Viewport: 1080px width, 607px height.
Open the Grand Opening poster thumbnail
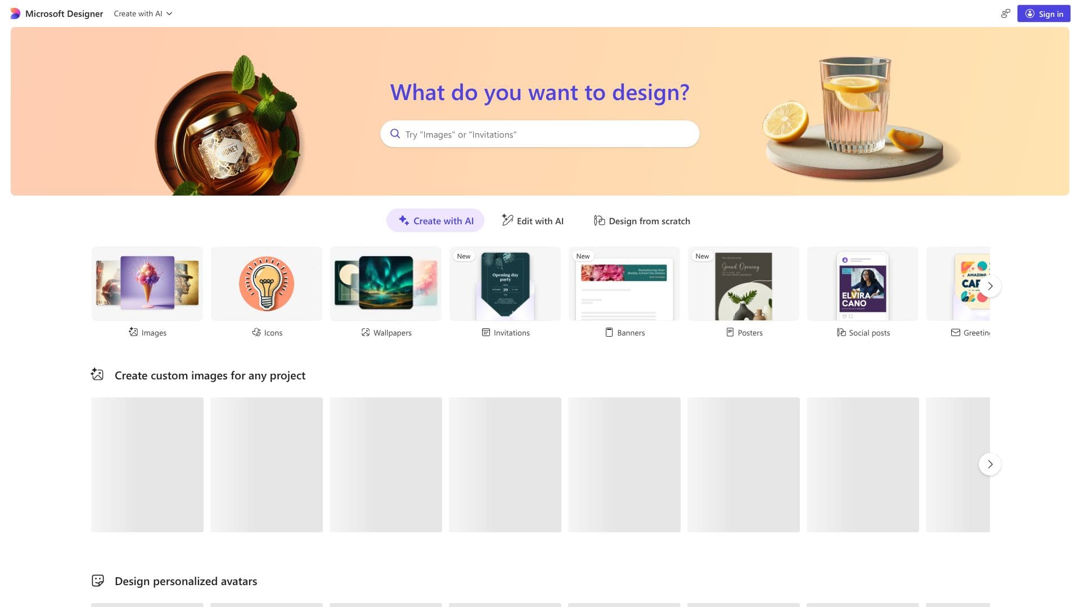[x=744, y=284]
